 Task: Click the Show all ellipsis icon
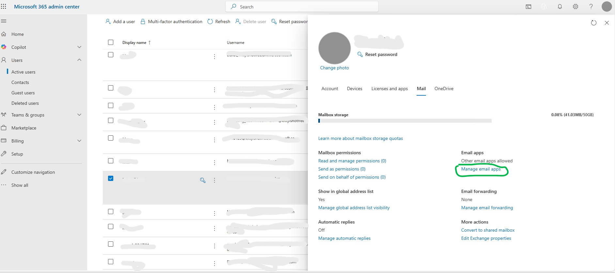[4, 185]
